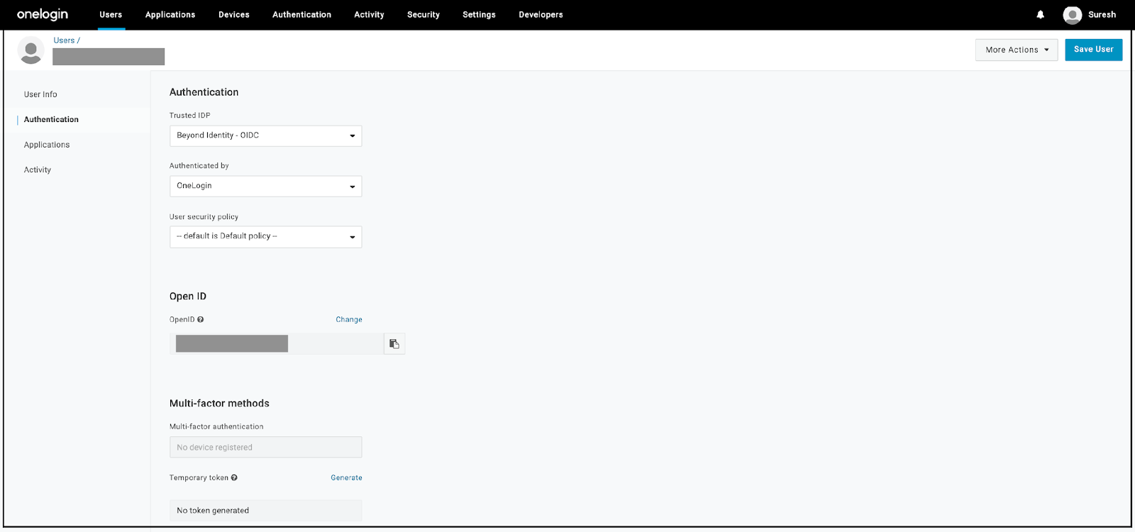1135x532 pixels.
Task: Open the Trusted IDP dropdown
Action: 266,135
